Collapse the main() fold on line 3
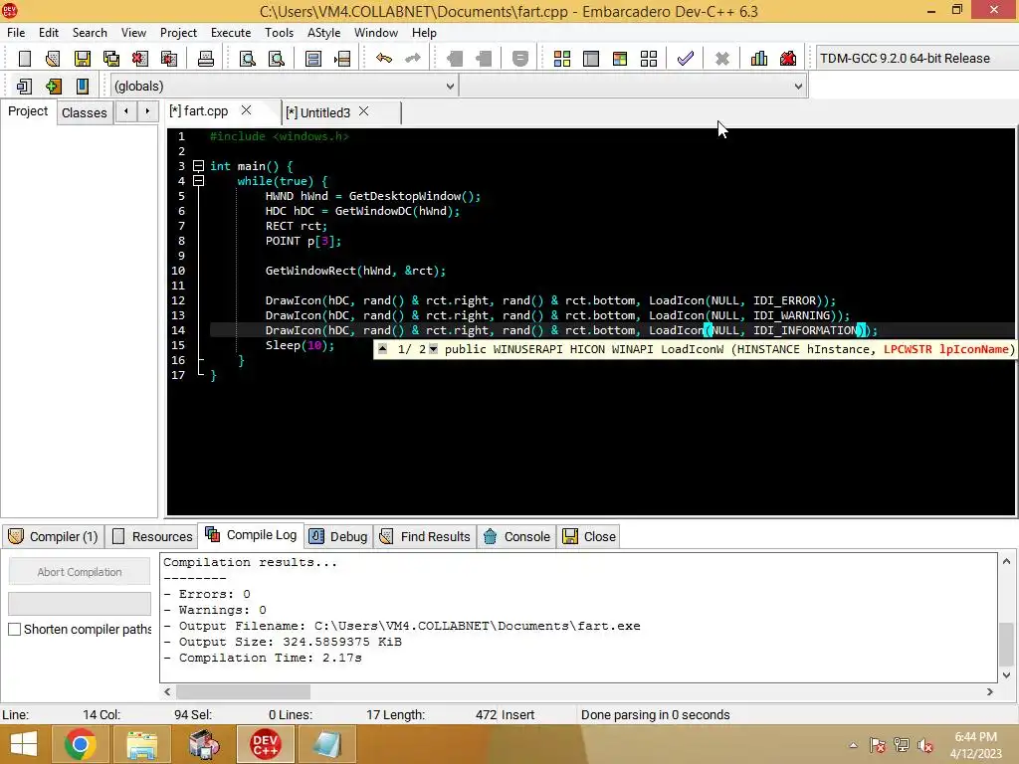The image size is (1019, 764). click(x=199, y=166)
